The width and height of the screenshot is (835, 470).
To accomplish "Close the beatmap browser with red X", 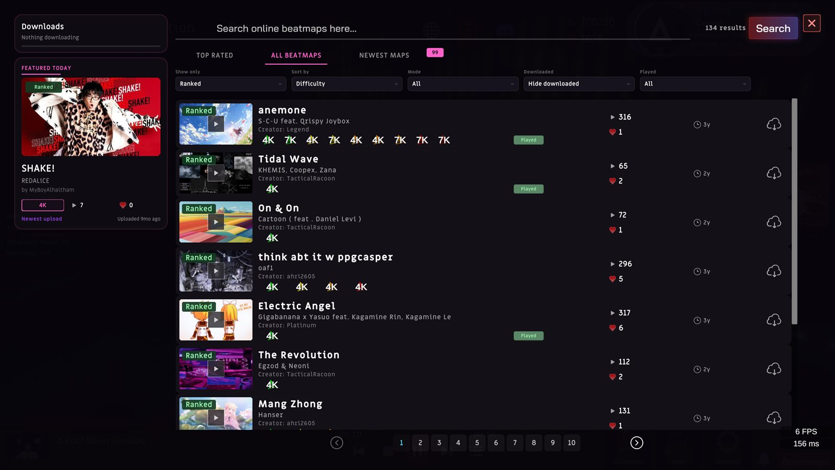I will (x=812, y=23).
